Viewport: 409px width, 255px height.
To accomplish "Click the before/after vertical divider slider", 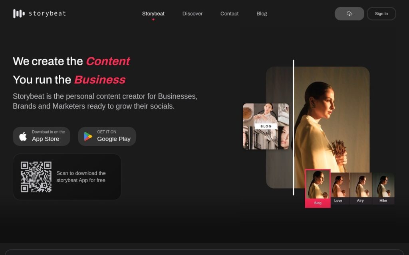I will tap(294, 127).
